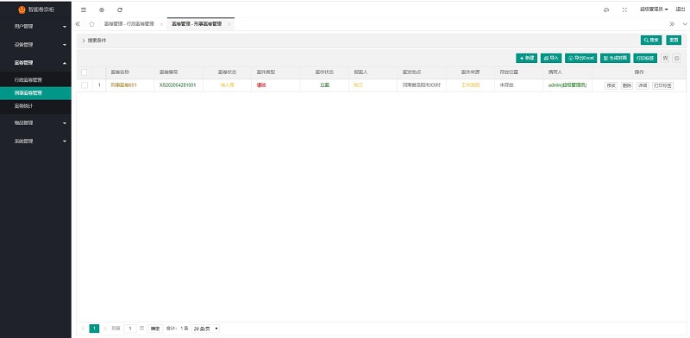This screenshot has width=690, height=338.
Task: Click the 导出Excel button
Action: point(580,58)
